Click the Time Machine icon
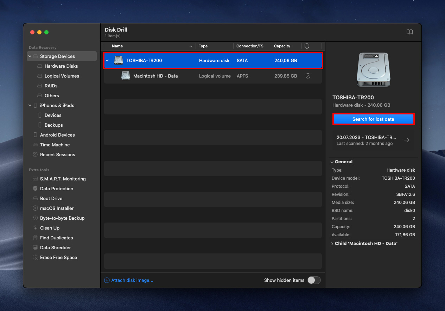The image size is (445, 311). (35, 145)
